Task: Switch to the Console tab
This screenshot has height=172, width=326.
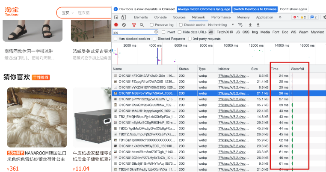Action: coord(160,17)
